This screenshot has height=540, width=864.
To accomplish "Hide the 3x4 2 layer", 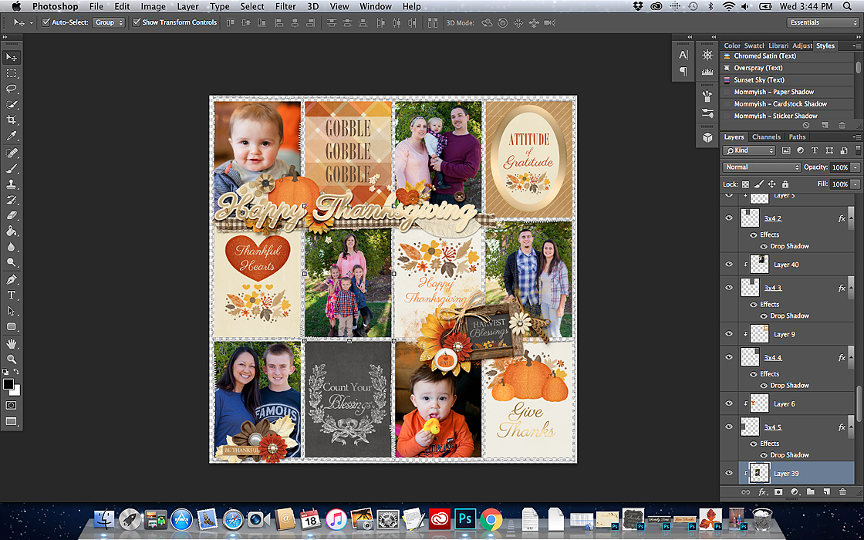I will [729, 218].
